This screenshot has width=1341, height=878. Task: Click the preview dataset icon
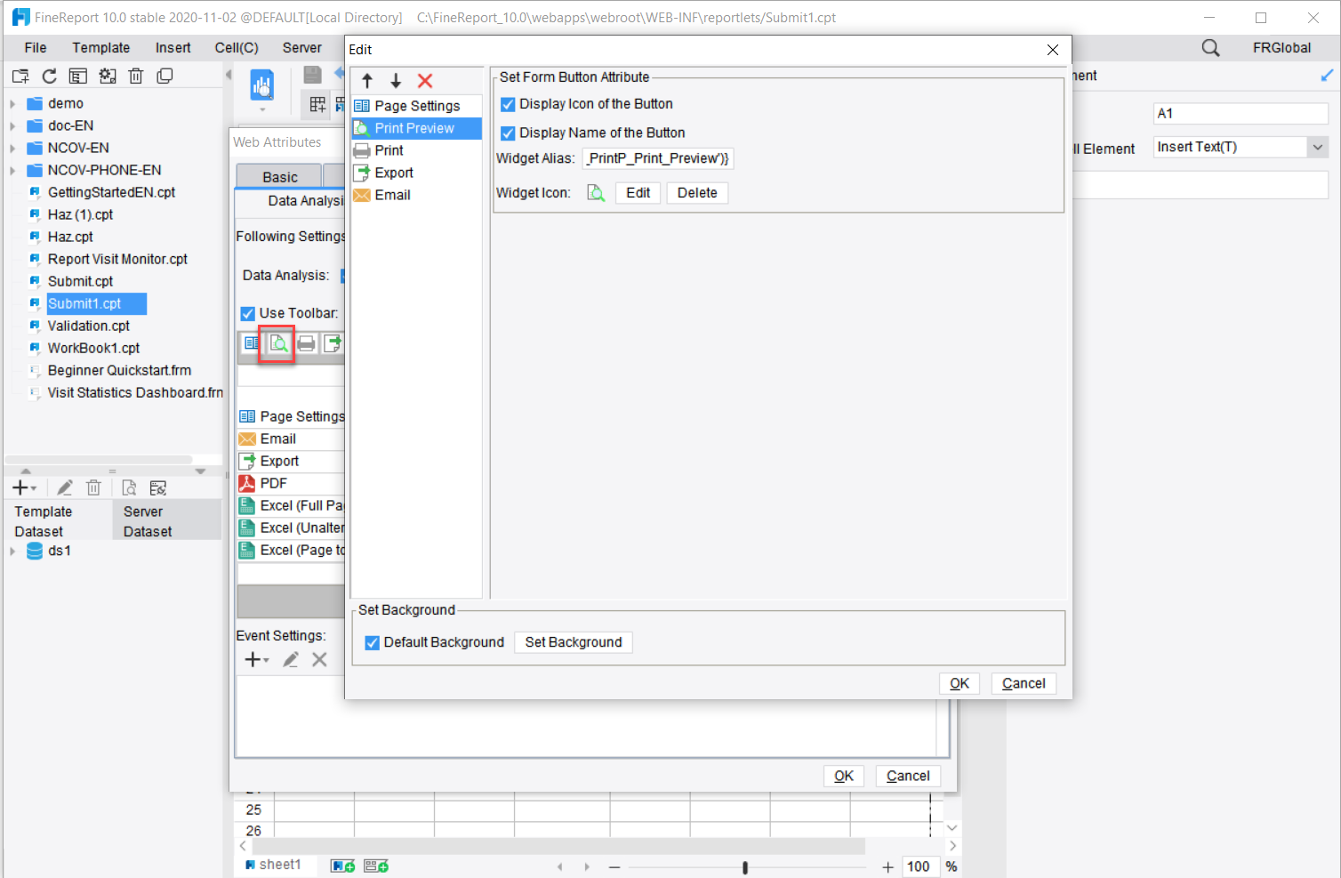pyautogui.click(x=129, y=487)
